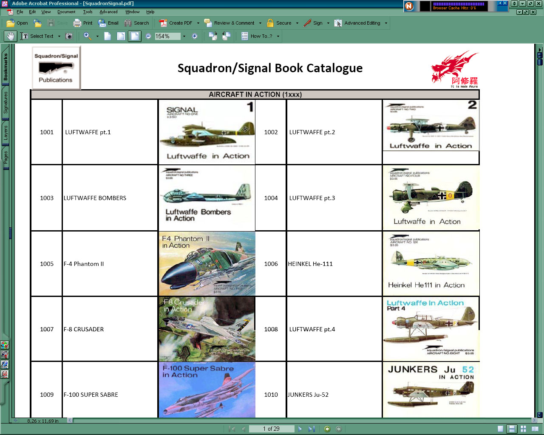Open the Advanced menu
The width and height of the screenshot is (544, 435).
tap(108, 12)
